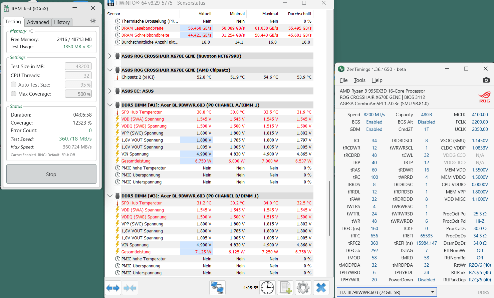The width and height of the screenshot is (494, 298).
Task: Click the HWiNFO collapse-columns arrows button
Action: click(130, 288)
